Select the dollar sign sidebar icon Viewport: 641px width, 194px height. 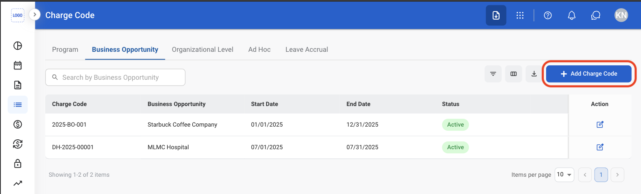pyautogui.click(x=18, y=124)
